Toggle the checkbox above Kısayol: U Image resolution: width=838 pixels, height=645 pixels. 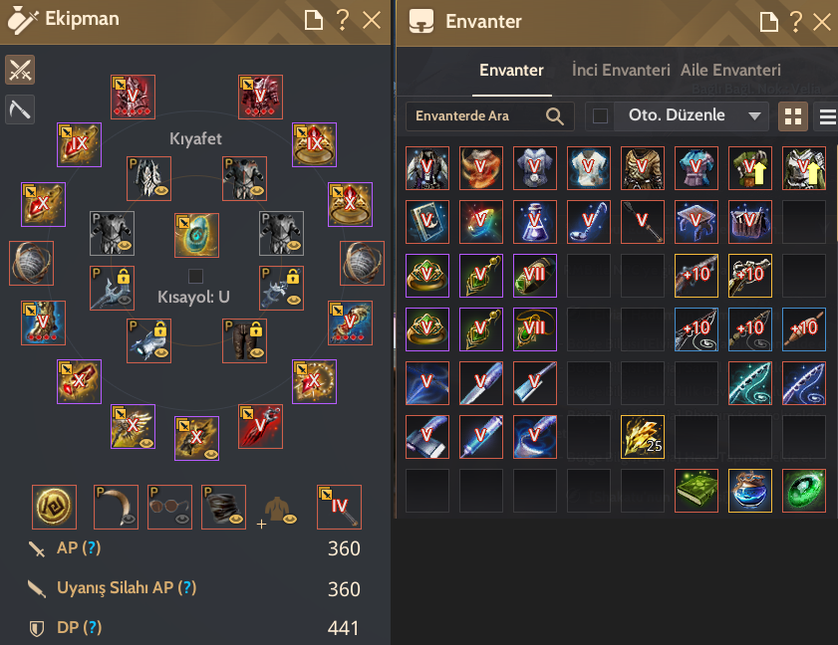click(x=195, y=276)
